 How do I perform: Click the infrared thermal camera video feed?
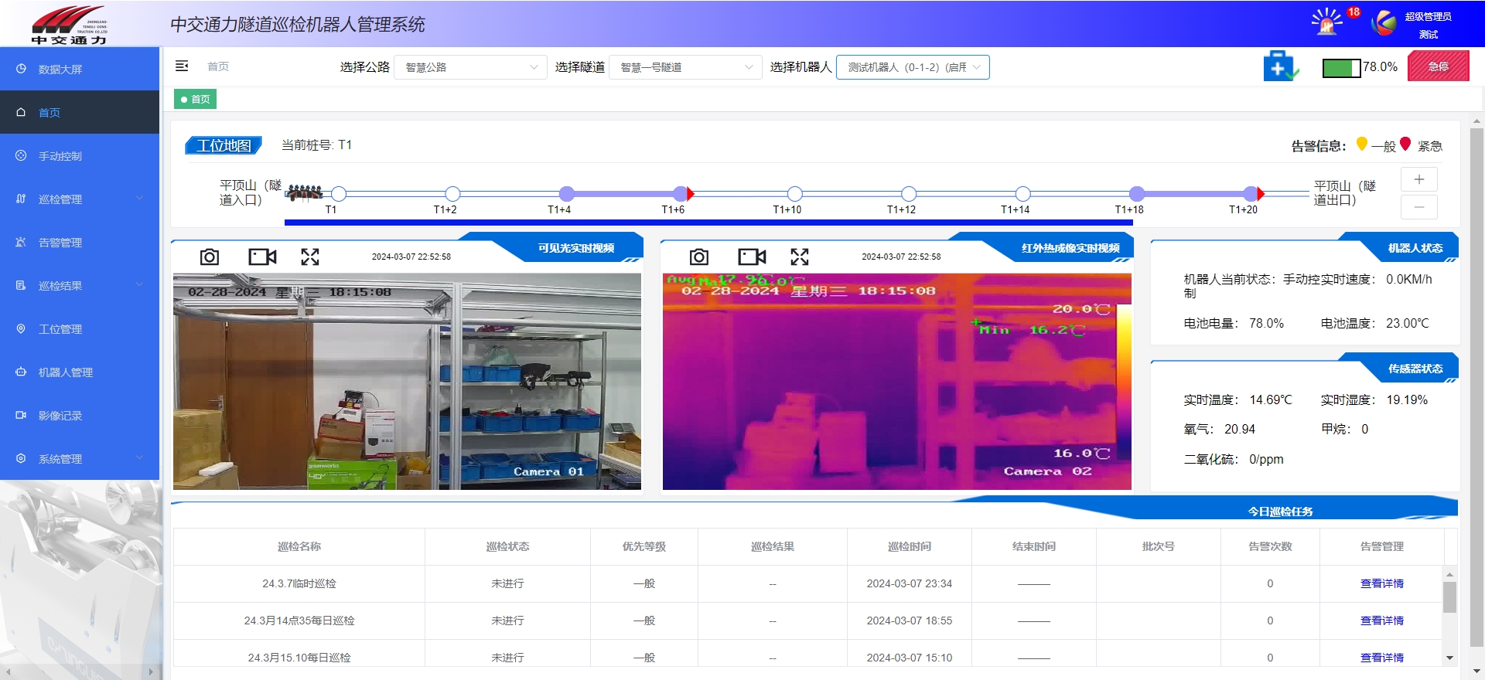pyautogui.click(x=897, y=381)
